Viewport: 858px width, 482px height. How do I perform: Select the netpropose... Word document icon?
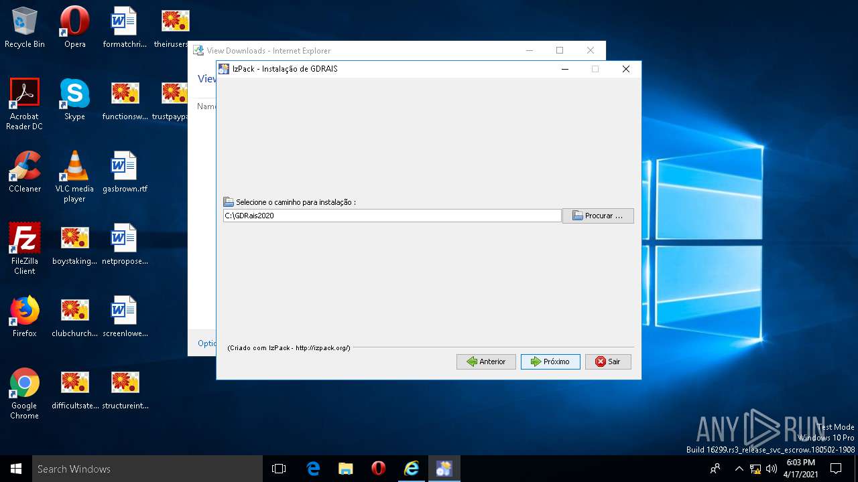pyautogui.click(x=125, y=244)
